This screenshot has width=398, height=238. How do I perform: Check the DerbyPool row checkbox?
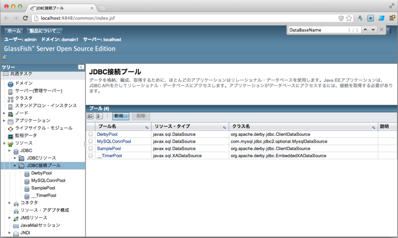(91, 134)
